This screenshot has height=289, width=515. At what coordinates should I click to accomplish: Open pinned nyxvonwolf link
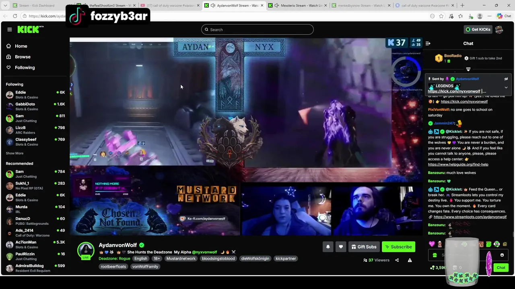[454, 92]
